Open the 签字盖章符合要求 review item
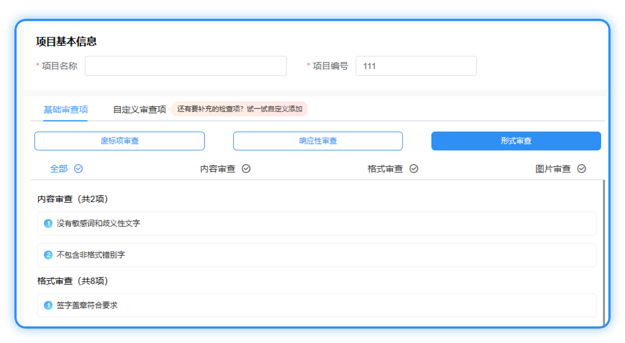625x343 pixels. click(x=316, y=305)
